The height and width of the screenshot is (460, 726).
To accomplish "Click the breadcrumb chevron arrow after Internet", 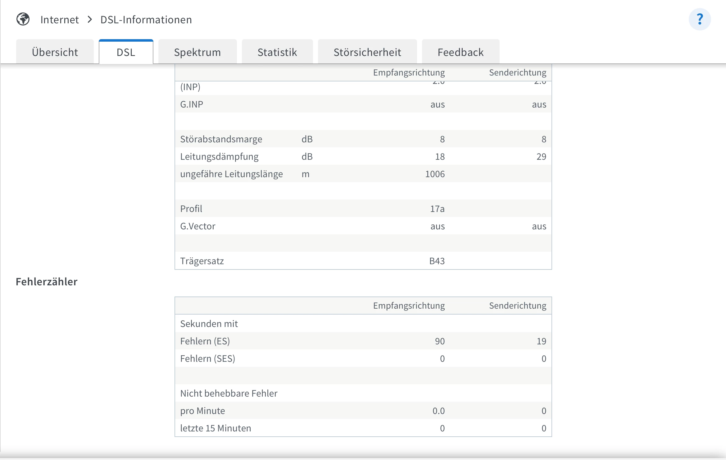I will click(x=90, y=20).
